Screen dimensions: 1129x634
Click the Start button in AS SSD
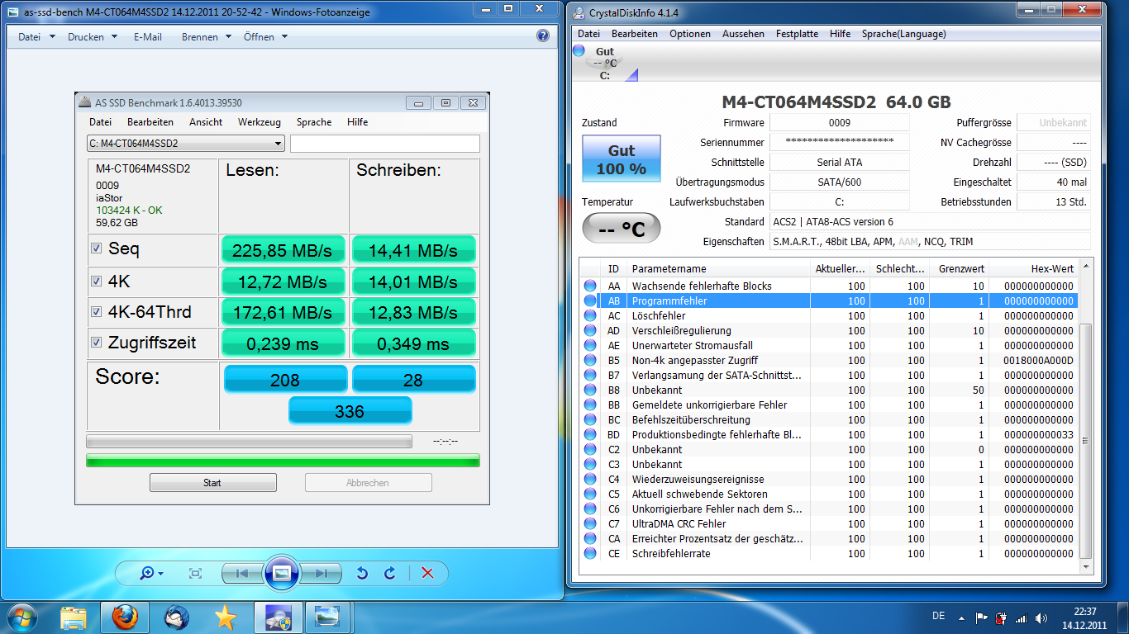[x=212, y=483]
